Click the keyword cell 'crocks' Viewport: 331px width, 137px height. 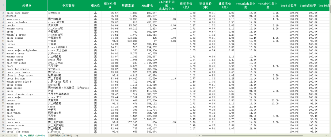[27, 25]
